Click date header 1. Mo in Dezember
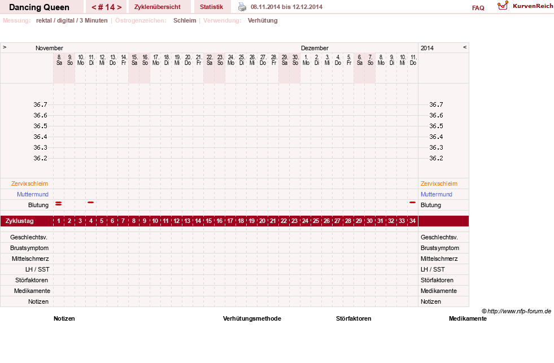Screen dimensions: 554x363 pyautogui.click(x=306, y=60)
